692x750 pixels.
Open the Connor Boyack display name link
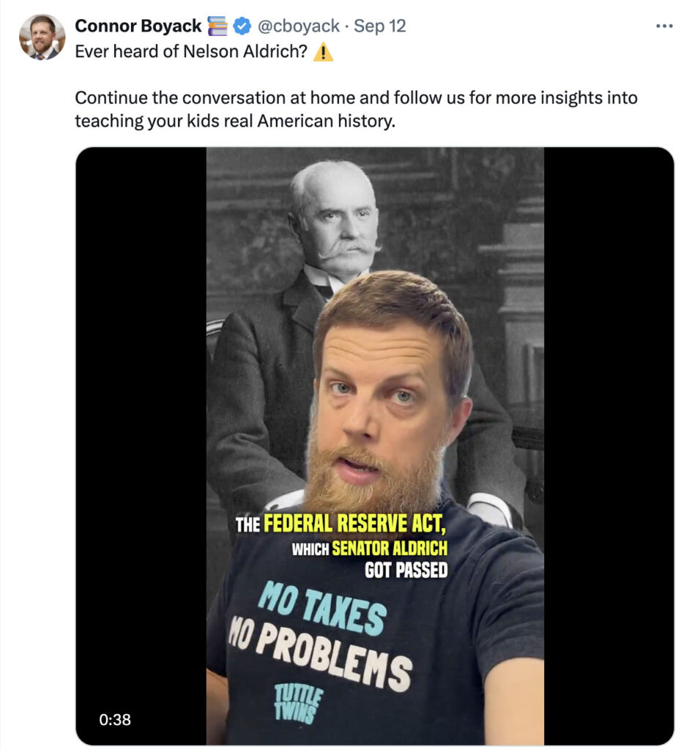click(138, 26)
